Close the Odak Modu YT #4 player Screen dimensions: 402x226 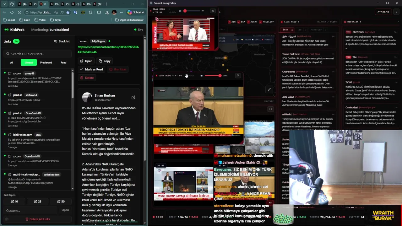[238, 75]
